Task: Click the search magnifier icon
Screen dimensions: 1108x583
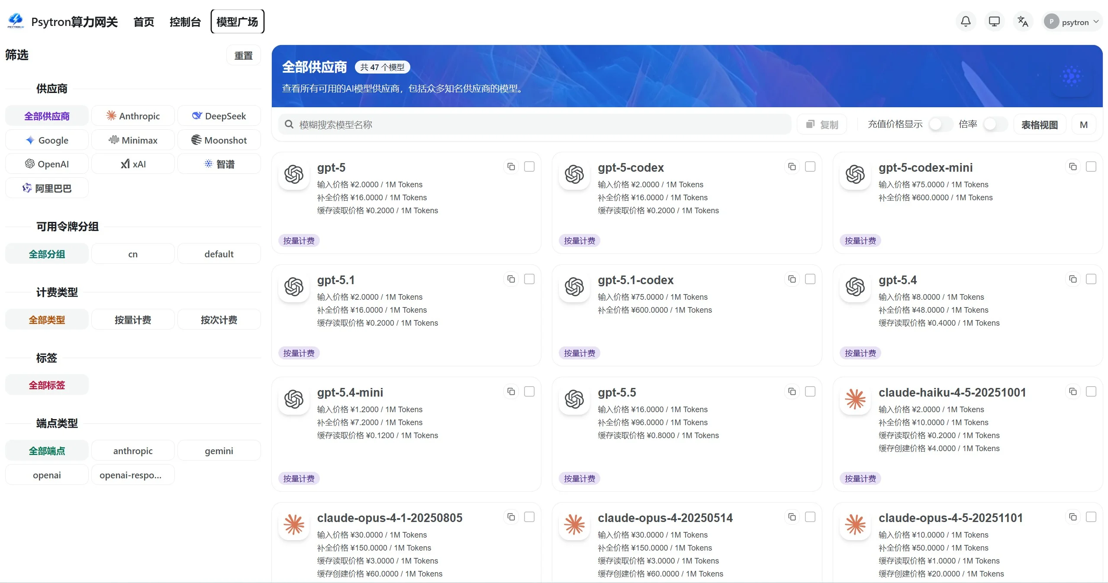Action: click(x=289, y=125)
